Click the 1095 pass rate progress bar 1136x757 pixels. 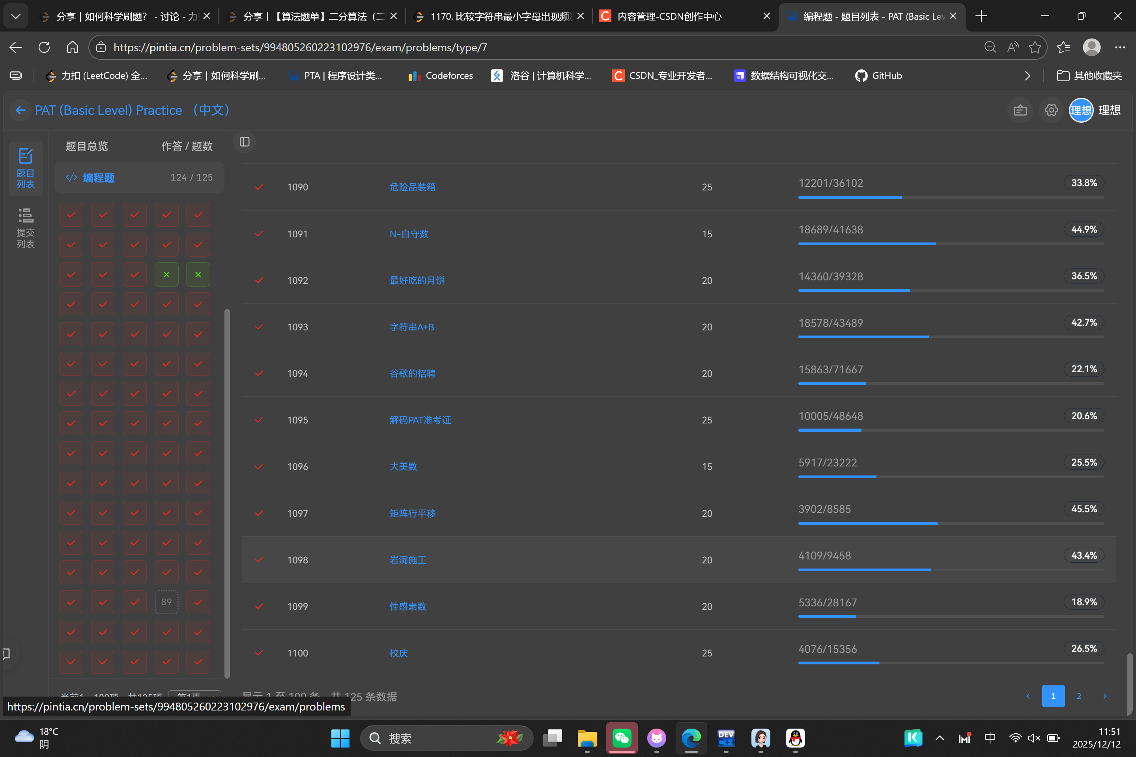click(x=951, y=430)
